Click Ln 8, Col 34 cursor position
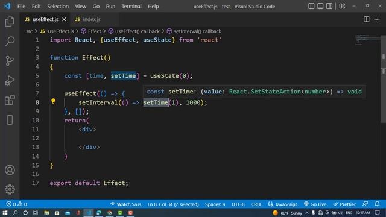 [173, 204]
